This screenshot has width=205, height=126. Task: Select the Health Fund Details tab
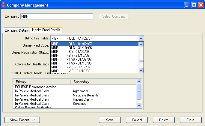click(46, 30)
